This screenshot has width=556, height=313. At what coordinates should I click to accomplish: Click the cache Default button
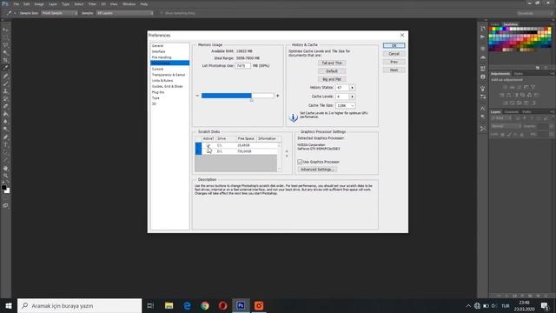tap(332, 71)
